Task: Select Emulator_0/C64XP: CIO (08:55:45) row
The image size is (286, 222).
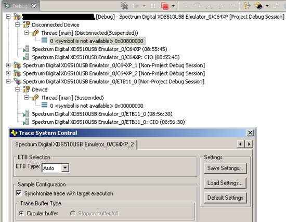Action: pos(106,57)
